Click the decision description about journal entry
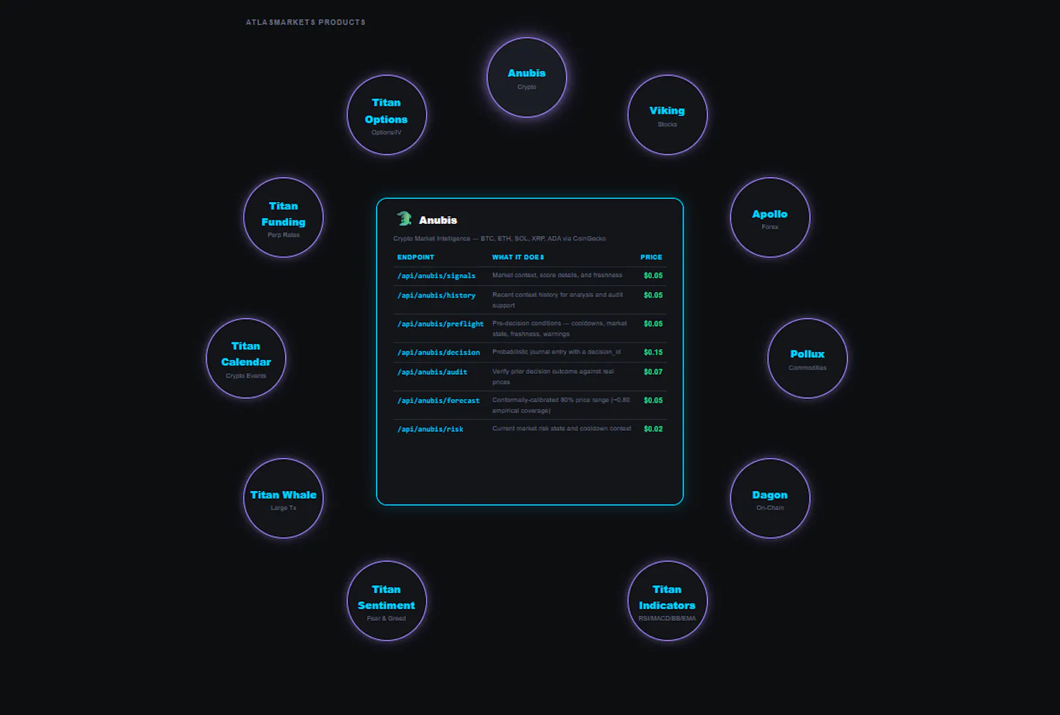 pyautogui.click(x=556, y=352)
